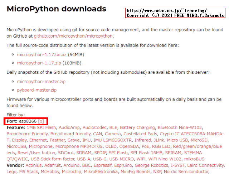Filter by mikroBUS feature
This screenshot has width=229, height=174.
coord(194,159)
